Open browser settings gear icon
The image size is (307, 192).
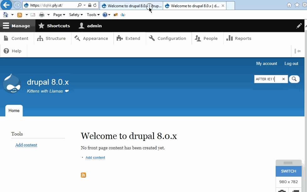pos(305,5)
